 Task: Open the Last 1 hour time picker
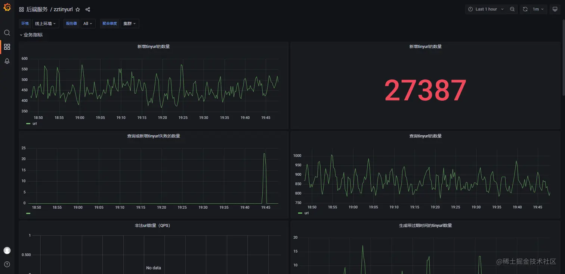tap(486, 9)
